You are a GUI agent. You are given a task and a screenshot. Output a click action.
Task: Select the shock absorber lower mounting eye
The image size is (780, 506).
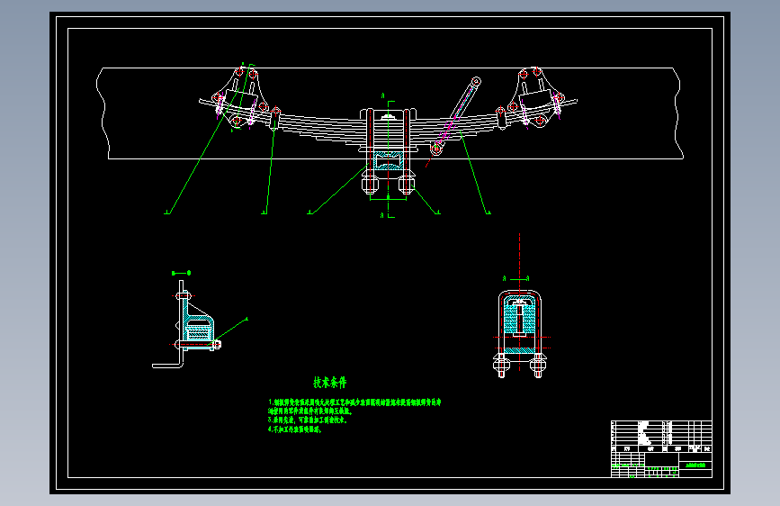click(436, 148)
